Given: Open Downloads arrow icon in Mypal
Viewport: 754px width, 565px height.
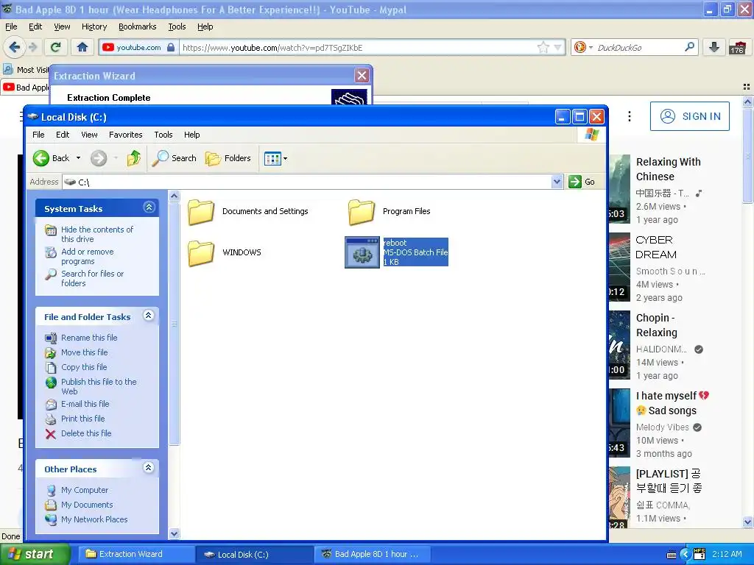Looking at the screenshot, I should tap(714, 47).
